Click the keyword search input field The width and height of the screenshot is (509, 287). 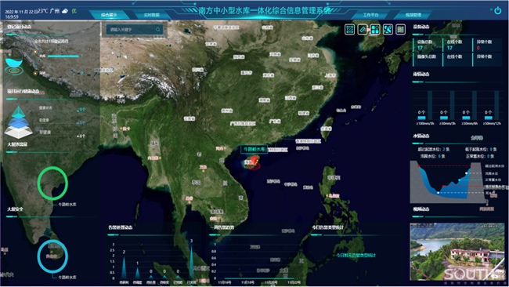[x=135, y=30]
